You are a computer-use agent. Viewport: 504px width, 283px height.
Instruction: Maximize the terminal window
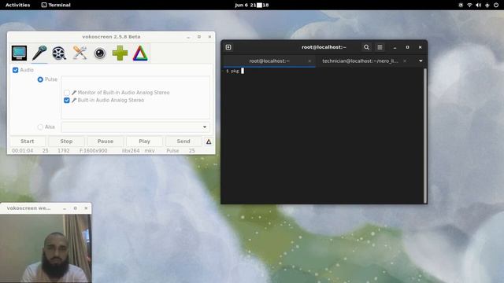(407, 47)
